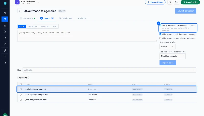The height and width of the screenshot is (116, 204).
Task: Click the UNVERIFIED badge for Sam Taylor
Action: pyautogui.click(x=137, y=95)
